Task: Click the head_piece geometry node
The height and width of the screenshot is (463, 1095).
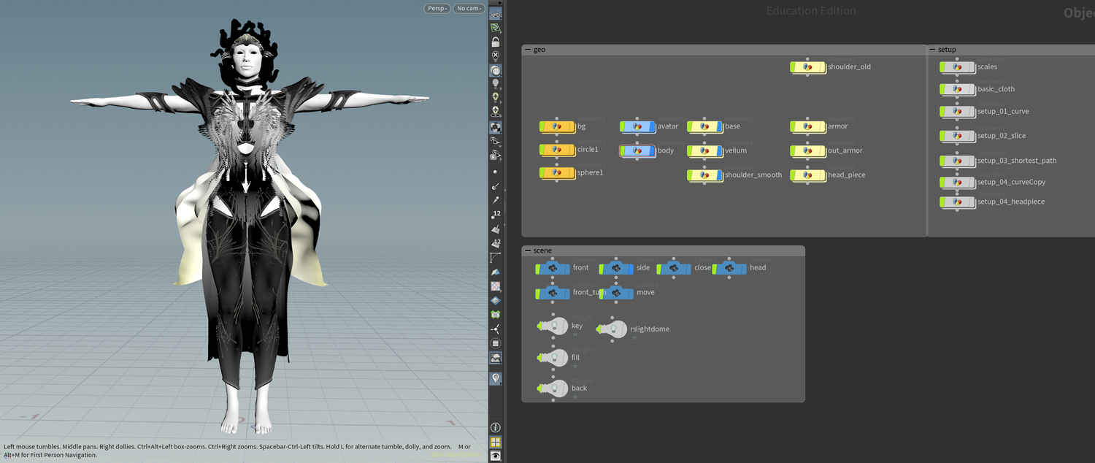Action: 807,175
